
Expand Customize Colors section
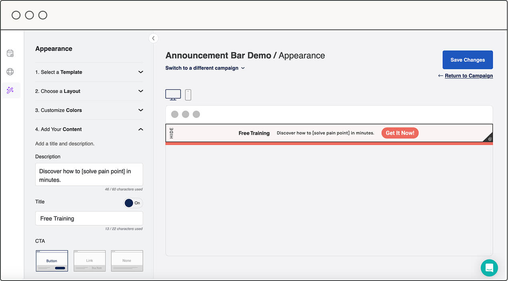[x=89, y=110]
